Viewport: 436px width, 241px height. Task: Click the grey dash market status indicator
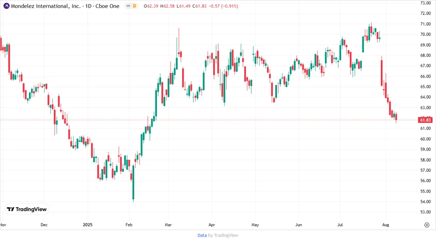coord(128,6)
